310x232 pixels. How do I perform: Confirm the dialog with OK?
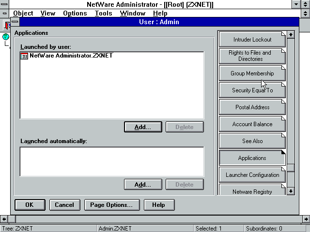pos(30,205)
